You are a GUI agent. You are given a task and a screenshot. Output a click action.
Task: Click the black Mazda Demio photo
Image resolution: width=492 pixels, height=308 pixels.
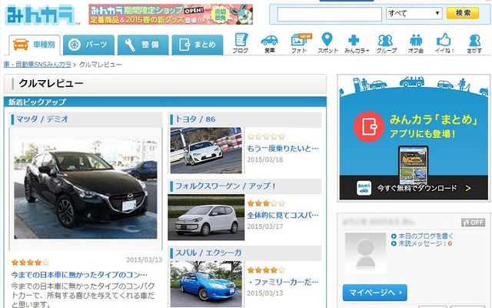click(85, 189)
